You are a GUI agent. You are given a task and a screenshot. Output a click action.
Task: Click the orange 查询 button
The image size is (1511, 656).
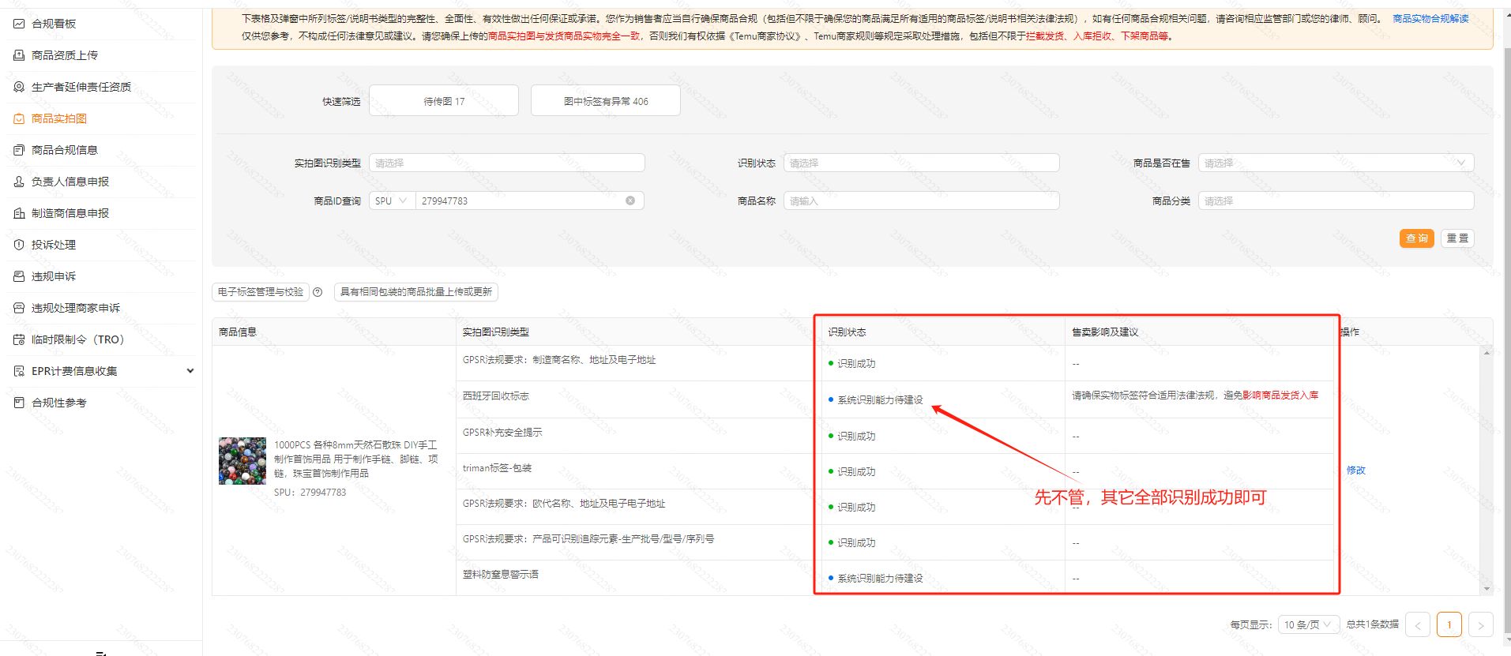click(x=1416, y=238)
